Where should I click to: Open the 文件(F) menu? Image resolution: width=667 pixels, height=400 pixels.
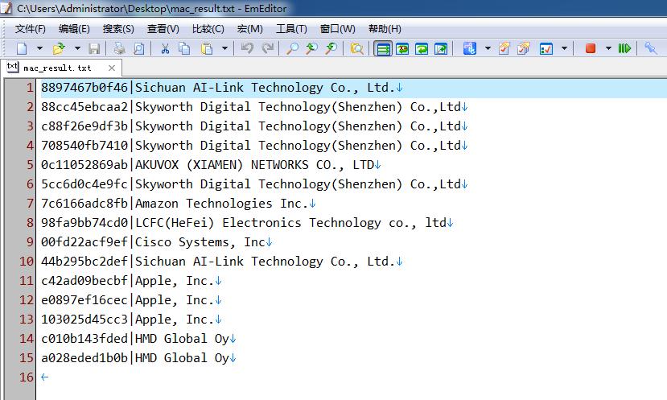point(31,29)
